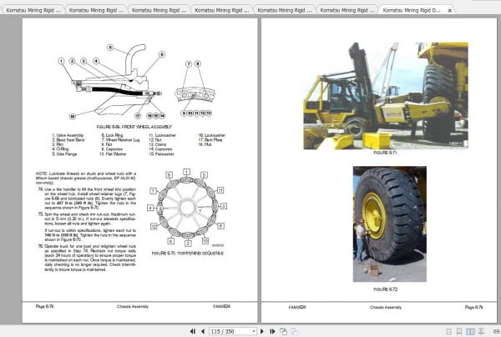Click step 76 operate truck instruction

click(87, 258)
